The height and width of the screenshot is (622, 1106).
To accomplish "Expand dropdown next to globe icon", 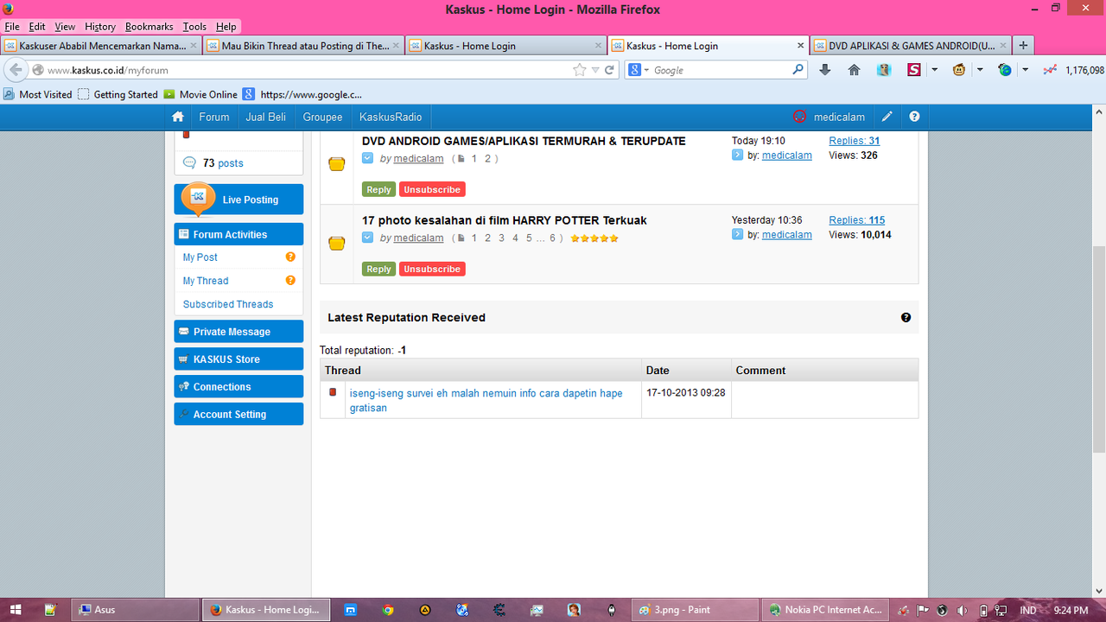I will tap(1026, 70).
